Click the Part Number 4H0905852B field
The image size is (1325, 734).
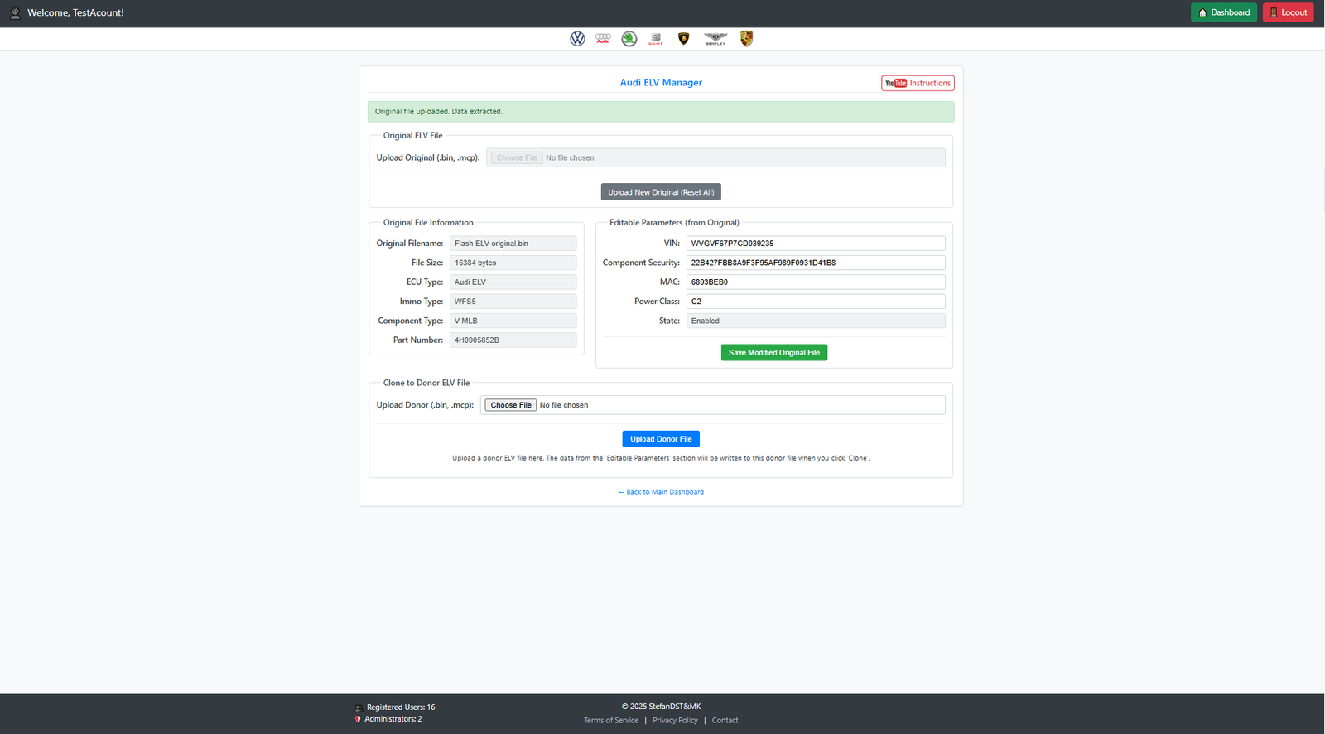pyautogui.click(x=513, y=340)
